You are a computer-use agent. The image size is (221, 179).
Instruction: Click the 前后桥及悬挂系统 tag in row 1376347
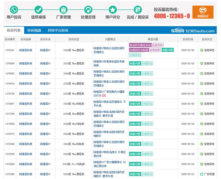coord(140,45)
